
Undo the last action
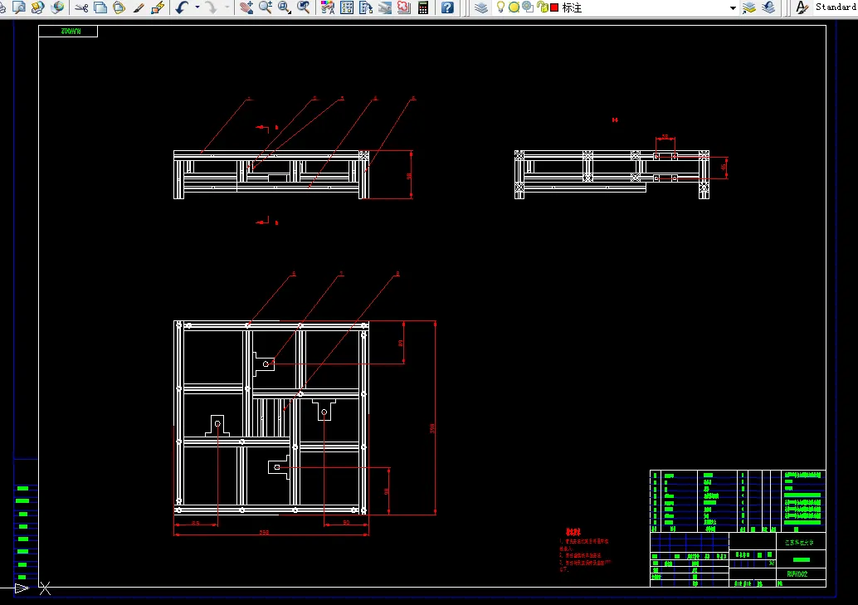pyautogui.click(x=183, y=7)
